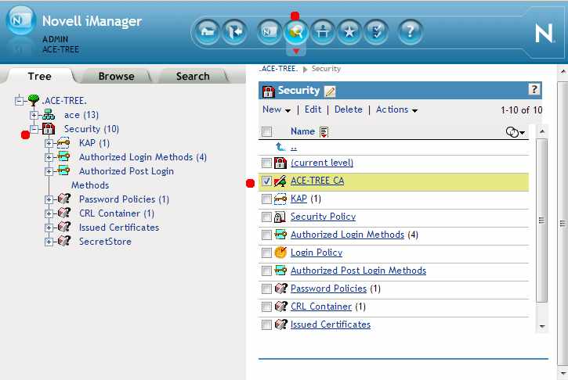Open the (current level) link

click(x=322, y=163)
